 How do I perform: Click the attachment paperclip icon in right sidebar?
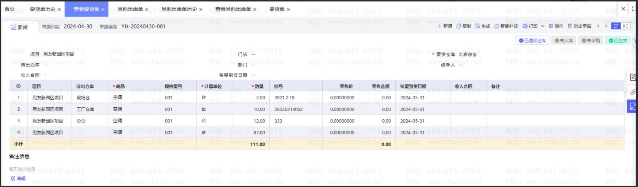pyautogui.click(x=633, y=92)
